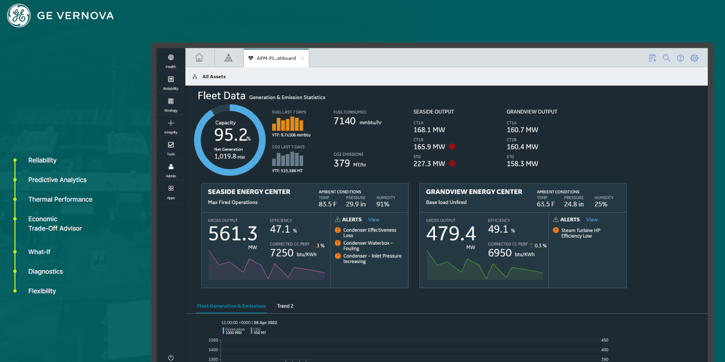Switch to the Trend 2 tab
The height and width of the screenshot is (362, 725).
pos(285,306)
